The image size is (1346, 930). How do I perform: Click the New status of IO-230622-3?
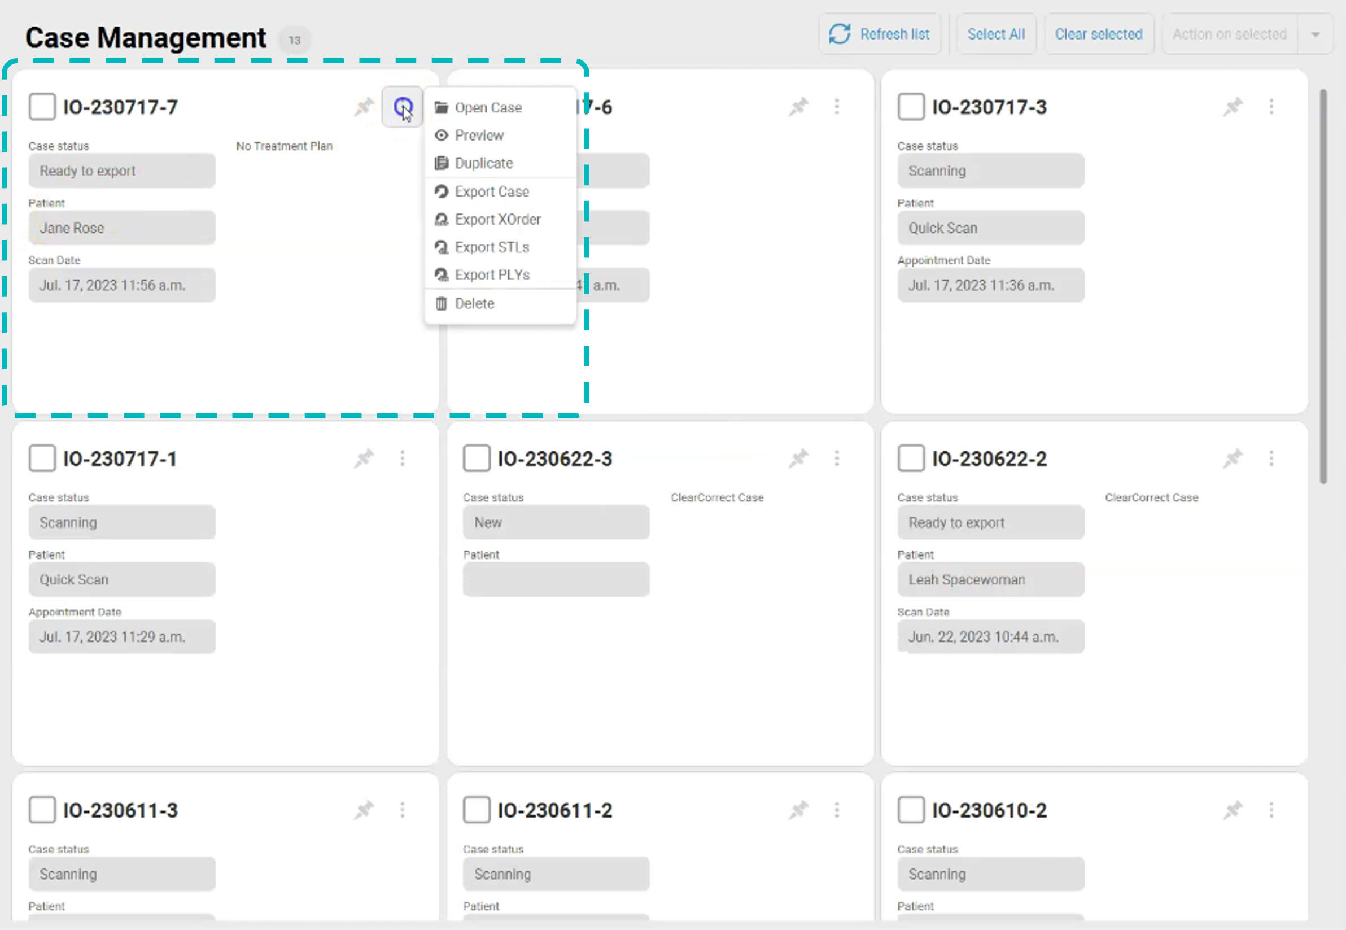tap(556, 522)
